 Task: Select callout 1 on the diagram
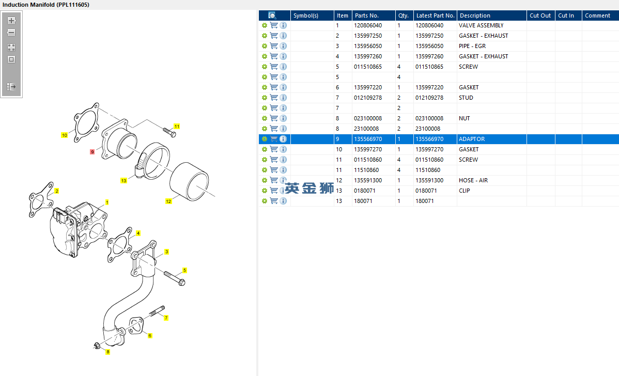click(x=107, y=202)
